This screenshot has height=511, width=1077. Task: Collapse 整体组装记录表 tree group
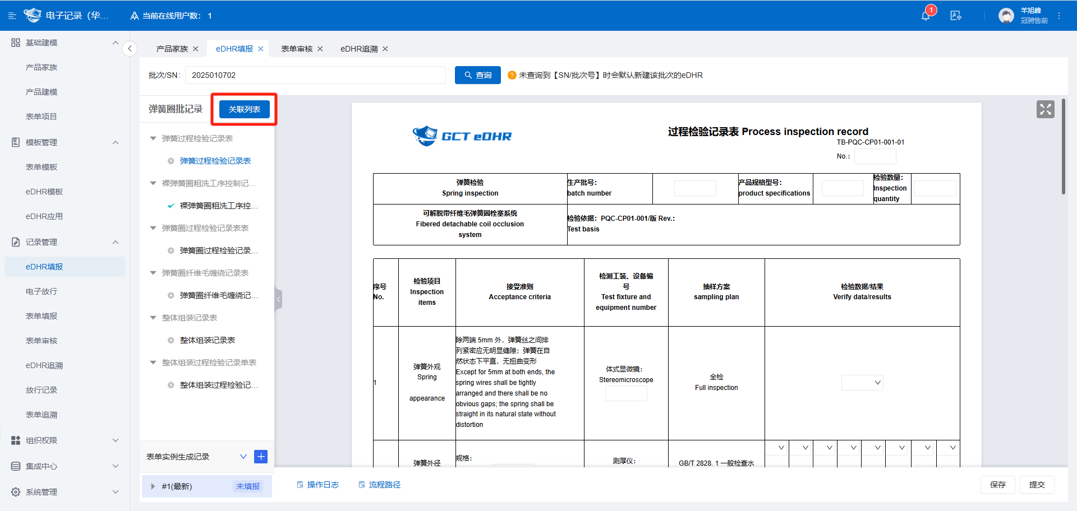(153, 318)
